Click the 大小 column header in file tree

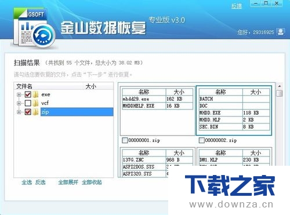pos(99,86)
